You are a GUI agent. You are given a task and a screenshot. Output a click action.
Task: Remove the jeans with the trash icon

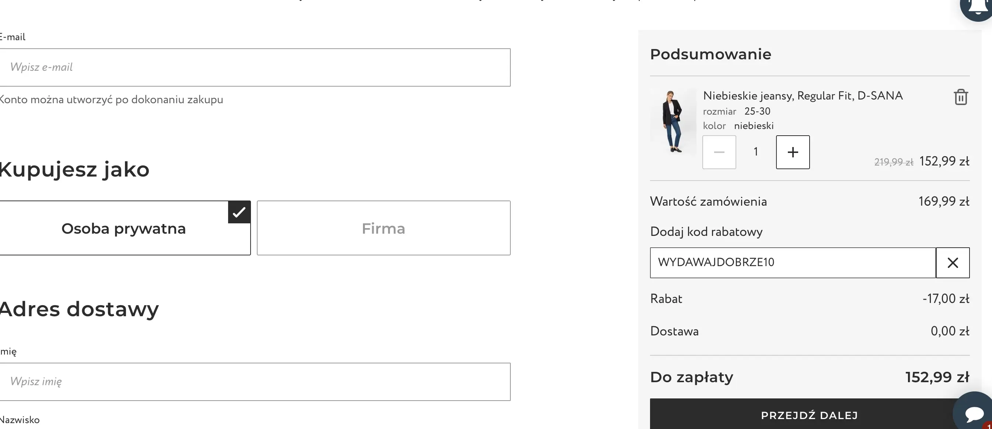[x=960, y=97]
